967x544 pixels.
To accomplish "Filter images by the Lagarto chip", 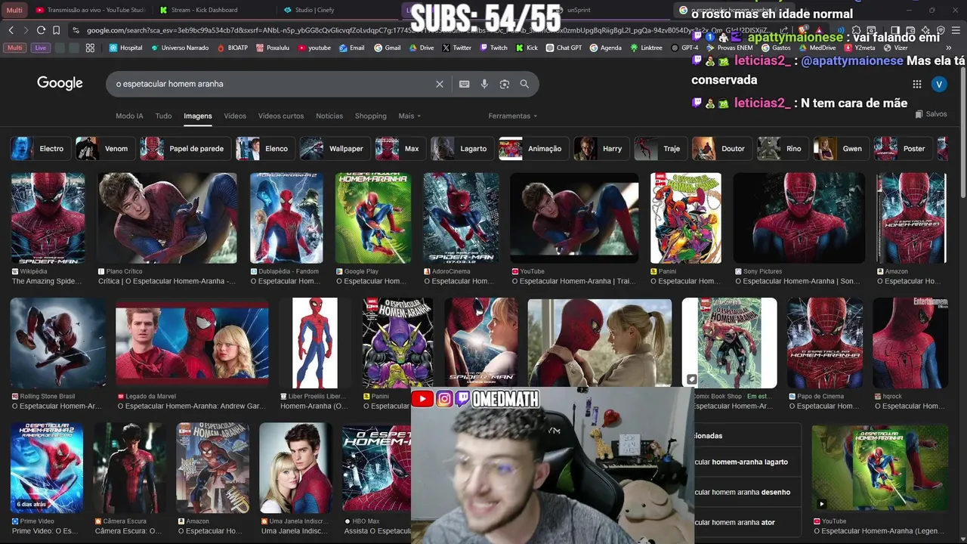I will (462, 149).
